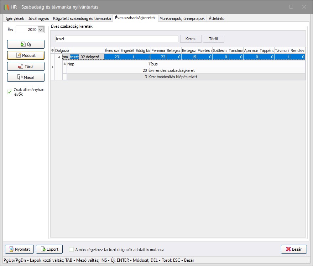
Task: Switch to the Igénylések tab
Action: point(15,18)
